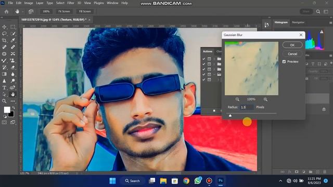Click the Radius value input field

[x=247, y=108]
